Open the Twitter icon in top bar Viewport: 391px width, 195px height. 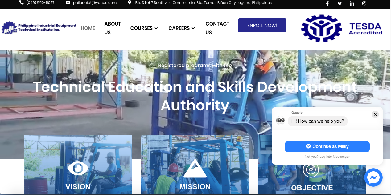tap(340, 3)
